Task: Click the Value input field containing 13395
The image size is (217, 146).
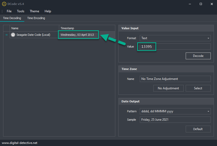Action: pos(175,46)
